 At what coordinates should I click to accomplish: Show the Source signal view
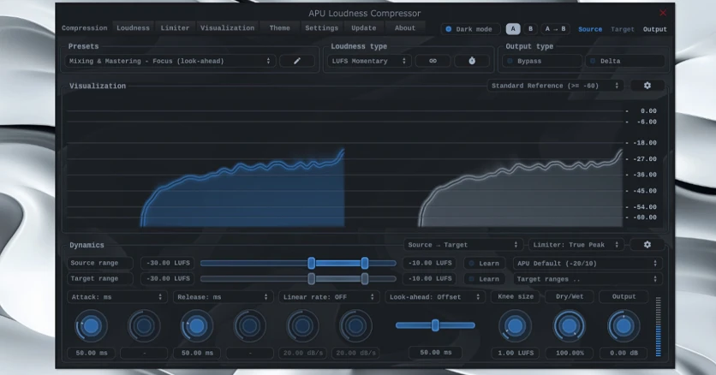pyautogui.click(x=590, y=29)
